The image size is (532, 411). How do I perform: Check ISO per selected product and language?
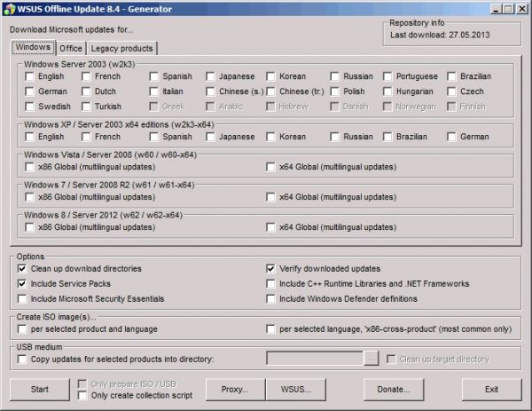click(22, 329)
